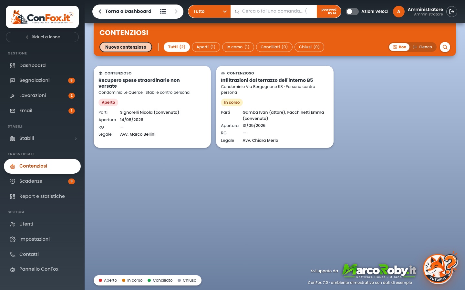Open the Amministratore avatar

pos(399,12)
